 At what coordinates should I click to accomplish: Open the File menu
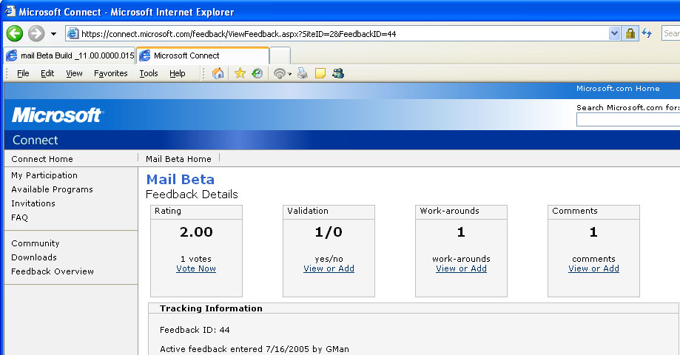point(23,73)
